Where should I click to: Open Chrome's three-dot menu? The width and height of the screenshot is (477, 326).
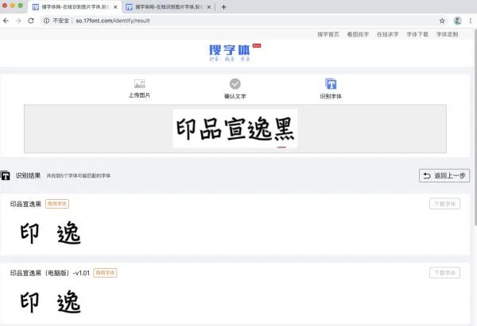(471, 21)
